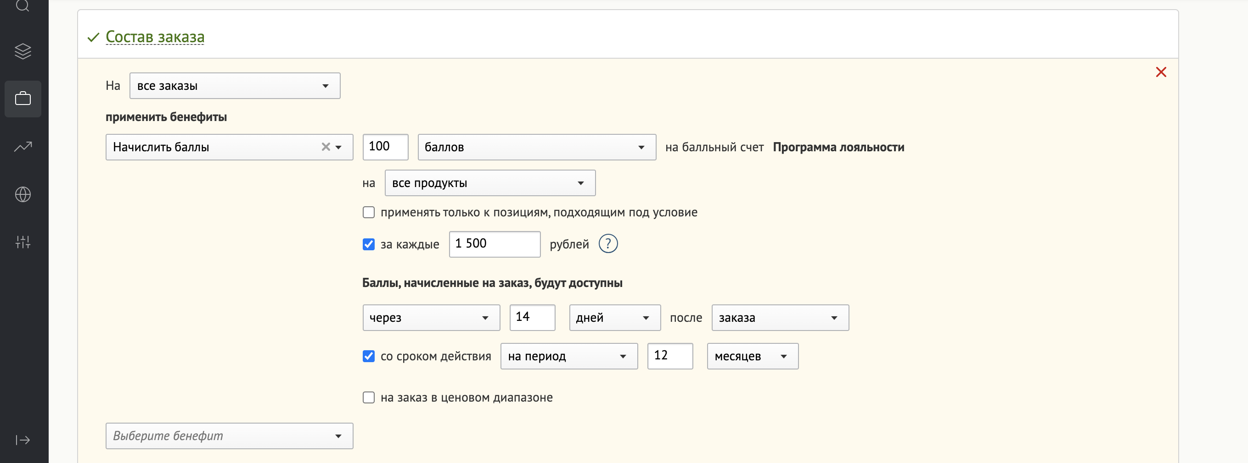Click the points amount field '100'
The image size is (1248, 463).
click(x=385, y=147)
